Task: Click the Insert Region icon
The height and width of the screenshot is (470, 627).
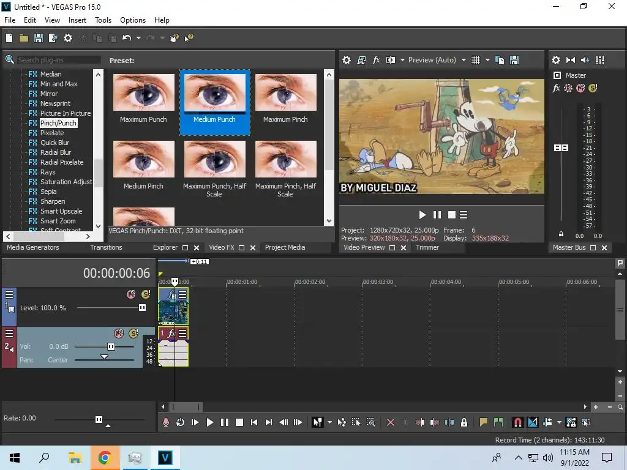Action: 498,422
